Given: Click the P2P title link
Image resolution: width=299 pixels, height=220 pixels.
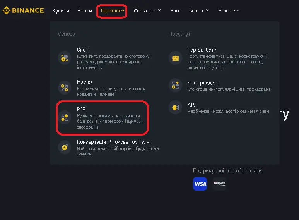Looking at the screenshot, I should pos(81,109).
